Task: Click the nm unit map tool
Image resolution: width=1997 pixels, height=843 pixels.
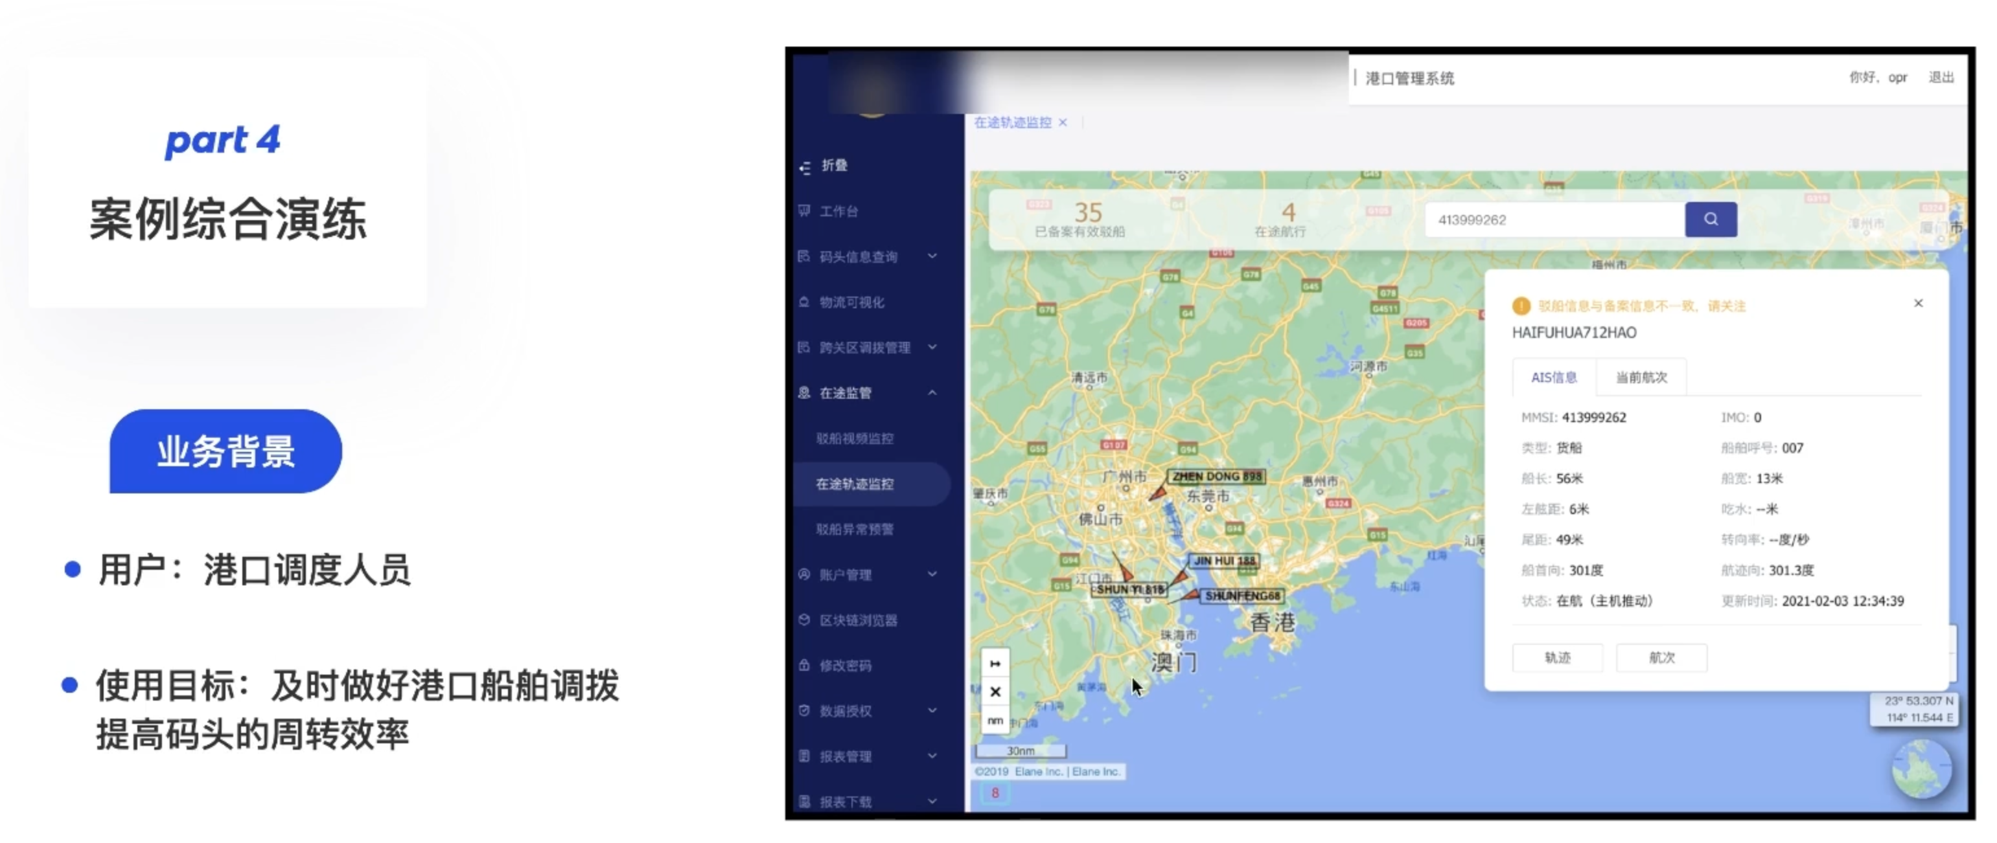Action: point(995,721)
